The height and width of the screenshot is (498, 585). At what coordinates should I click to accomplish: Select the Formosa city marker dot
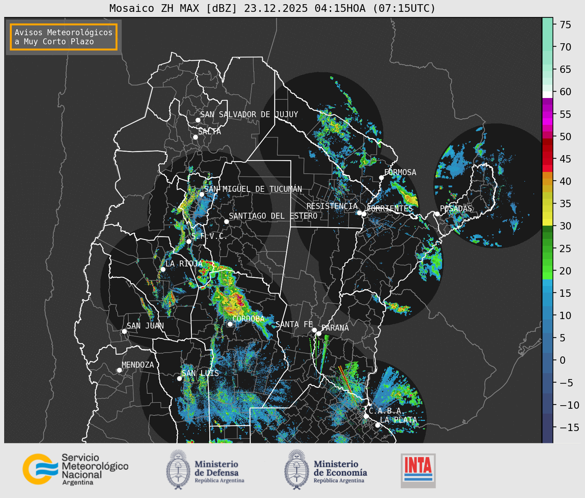(381, 178)
